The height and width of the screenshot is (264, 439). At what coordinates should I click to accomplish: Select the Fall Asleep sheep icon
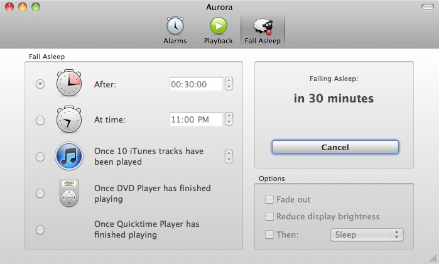[x=263, y=26]
